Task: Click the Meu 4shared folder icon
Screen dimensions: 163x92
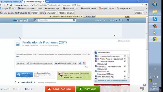Action: point(96,52)
